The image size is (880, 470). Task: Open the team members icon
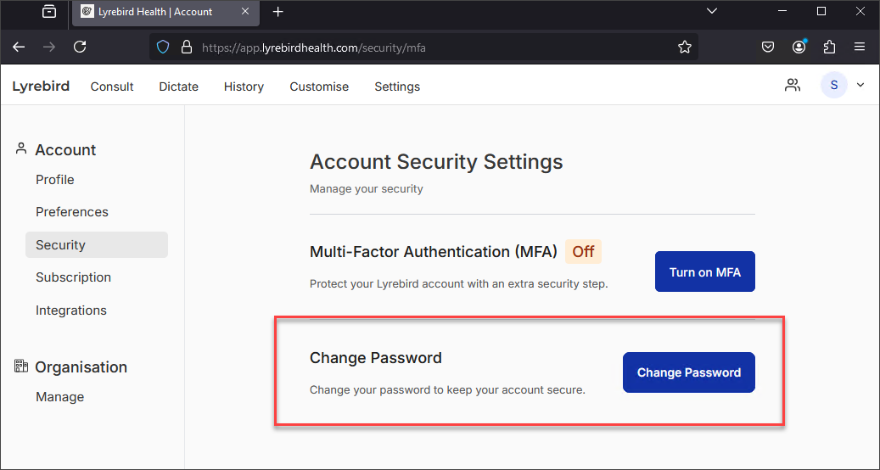coord(792,85)
